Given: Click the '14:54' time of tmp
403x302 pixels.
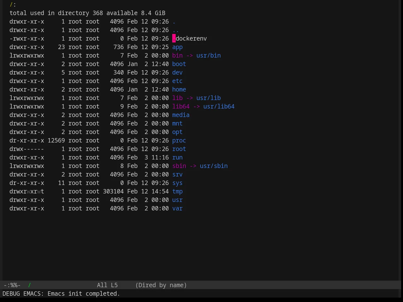Looking at the screenshot, I should click(160, 192).
